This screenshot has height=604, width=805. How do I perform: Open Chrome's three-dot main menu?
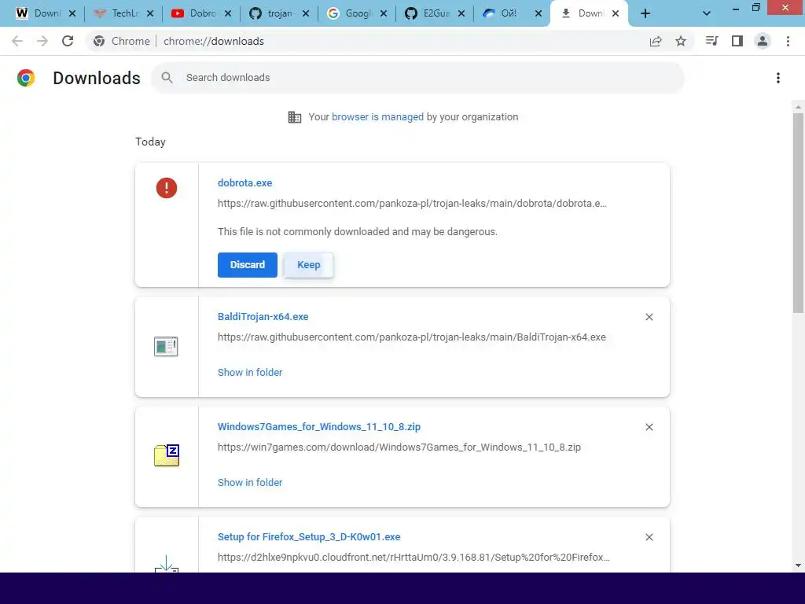coord(788,41)
